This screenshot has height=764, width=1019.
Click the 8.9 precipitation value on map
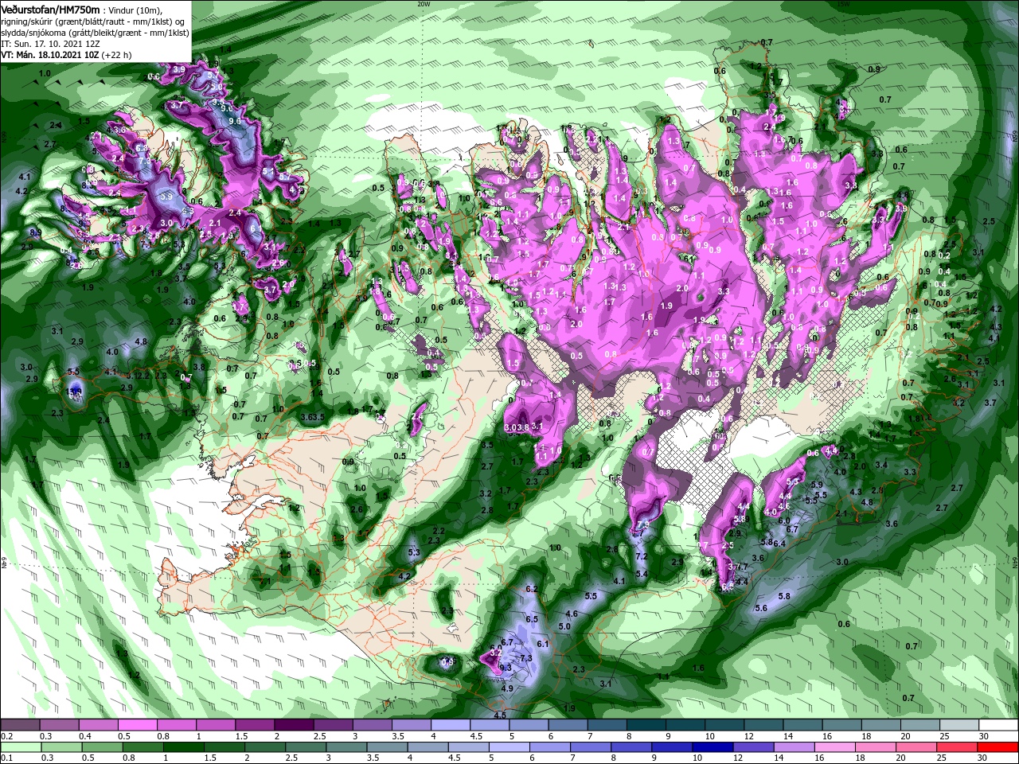pos(36,232)
